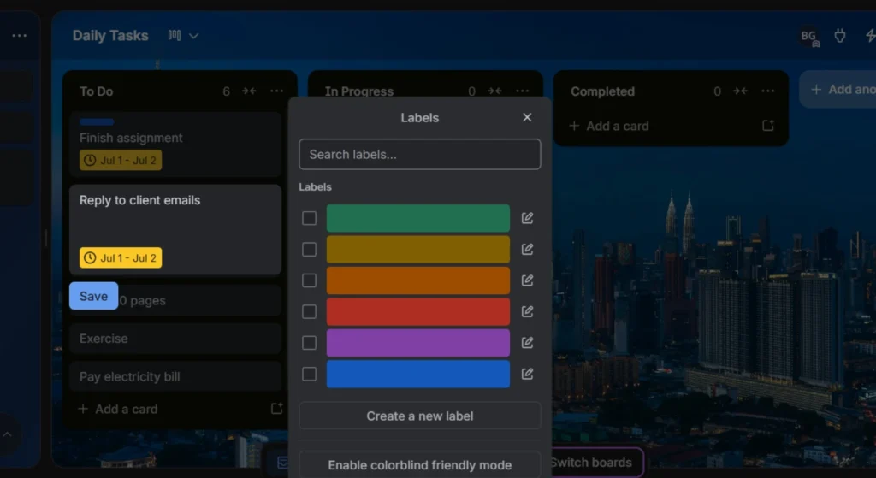Edit the red label
Screen dimensions: 876x478
click(527, 311)
